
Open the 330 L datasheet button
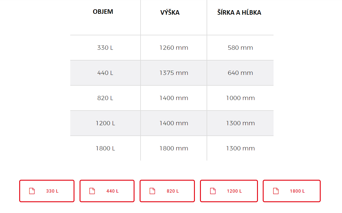point(47,191)
